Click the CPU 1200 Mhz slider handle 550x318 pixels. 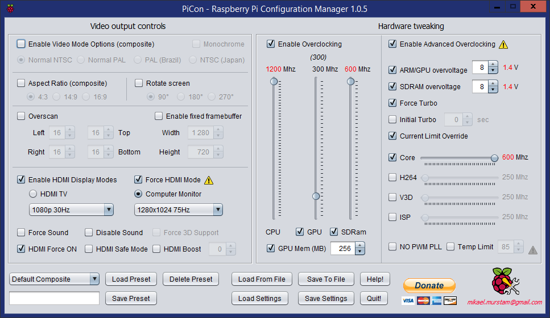[x=274, y=82]
